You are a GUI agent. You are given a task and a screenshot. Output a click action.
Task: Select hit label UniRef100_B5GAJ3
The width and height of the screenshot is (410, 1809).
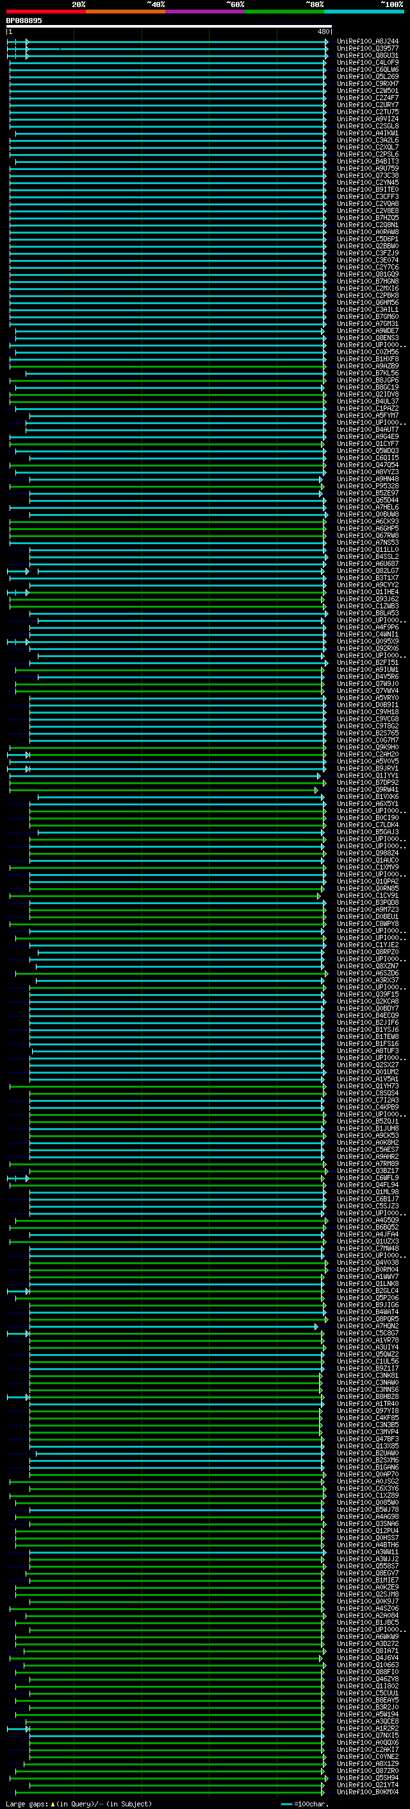point(368,832)
